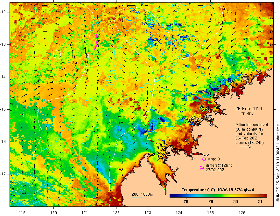Click the longitude axis label 124
This screenshot has width=280, height=216.
pos(179,213)
